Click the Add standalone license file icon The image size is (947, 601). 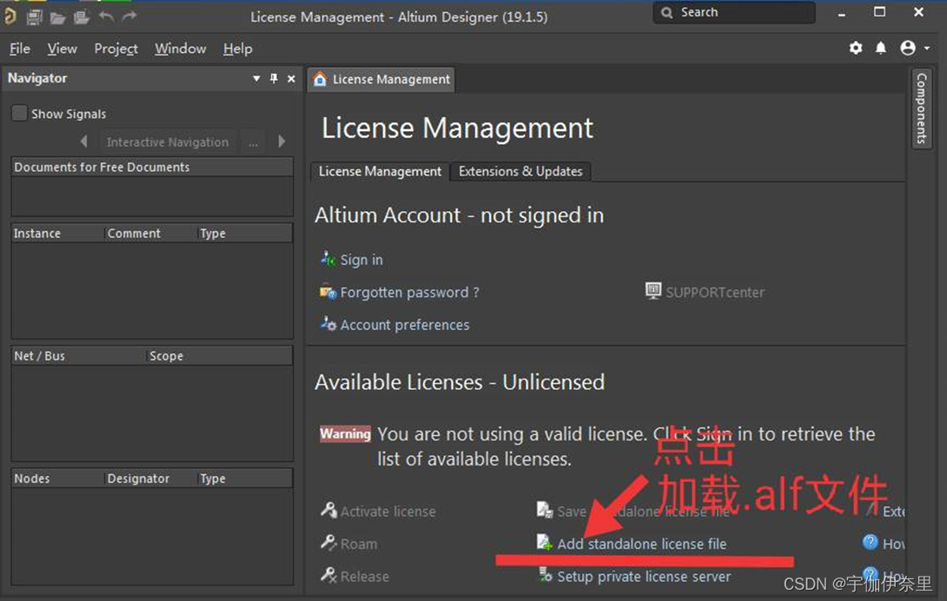click(x=545, y=543)
